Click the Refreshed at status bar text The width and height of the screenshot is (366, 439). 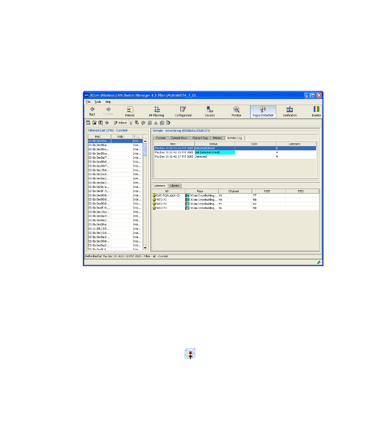pos(126,256)
